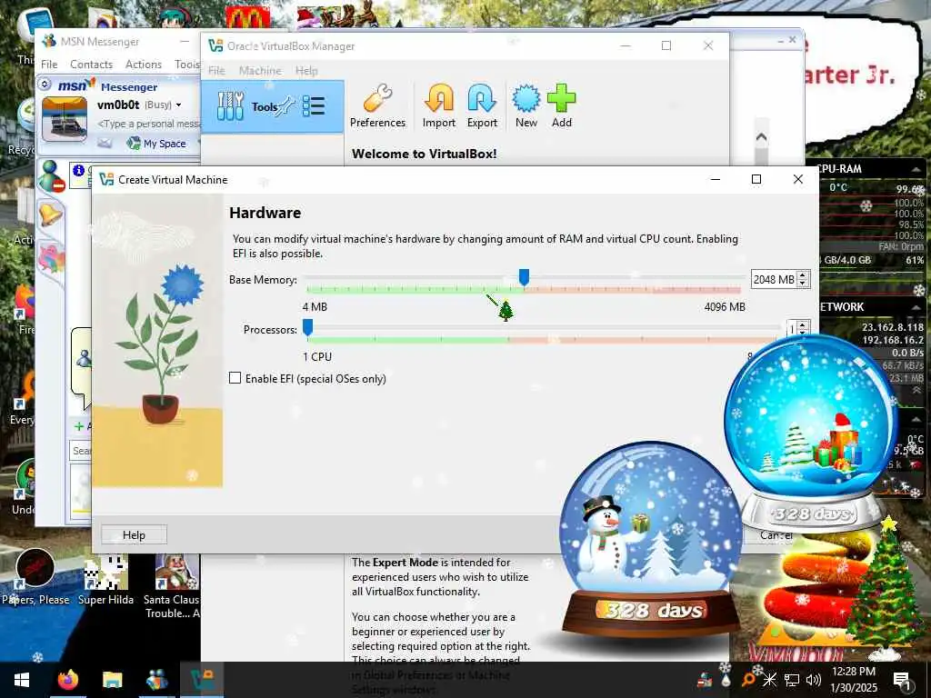931x698 pixels.
Task: Increase Processors count with up arrow
Action: point(803,324)
